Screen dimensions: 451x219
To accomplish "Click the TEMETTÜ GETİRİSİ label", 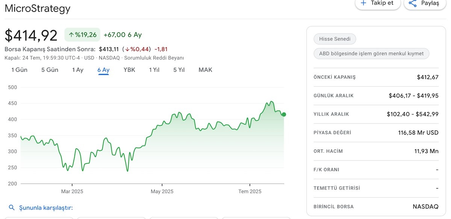I will pyautogui.click(x=337, y=188).
